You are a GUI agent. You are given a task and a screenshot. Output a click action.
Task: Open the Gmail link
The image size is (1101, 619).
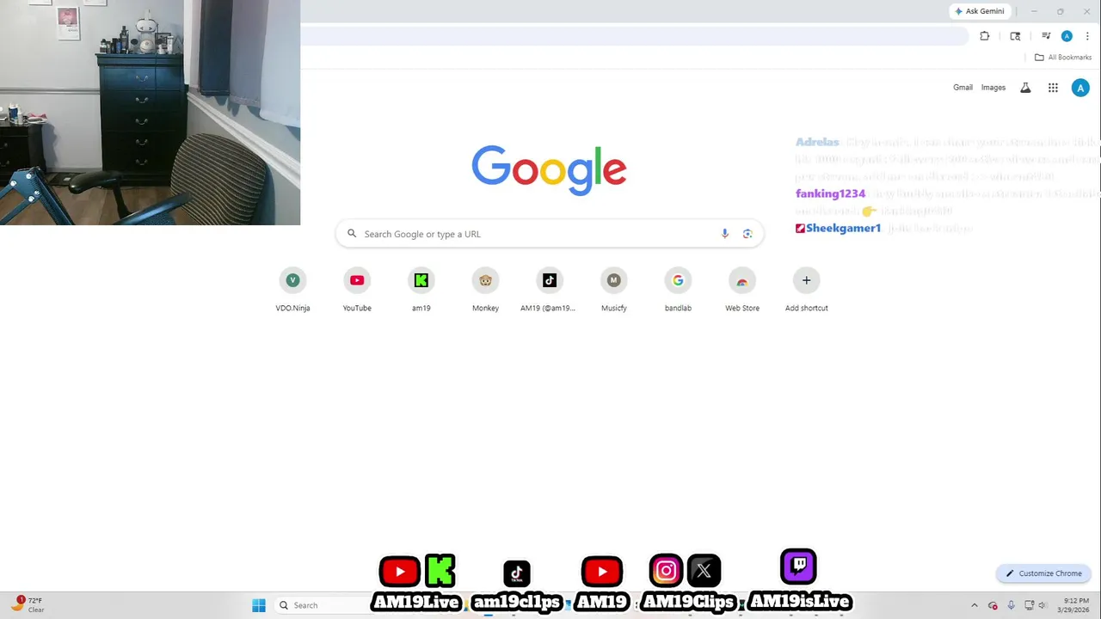963,88
